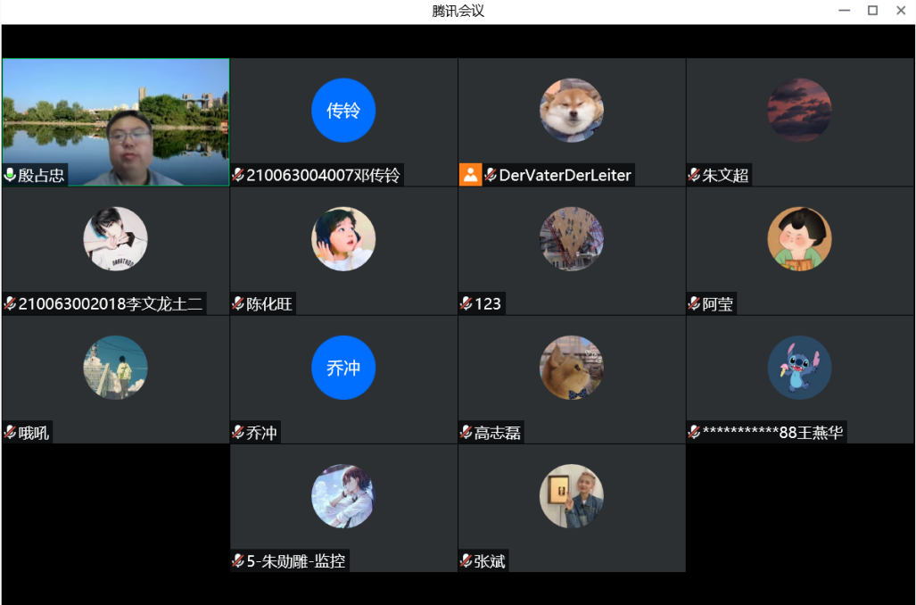Viewport: 916px width, 605px height.
Task: Click the muted microphone icon for participant 123
Action: 466,303
